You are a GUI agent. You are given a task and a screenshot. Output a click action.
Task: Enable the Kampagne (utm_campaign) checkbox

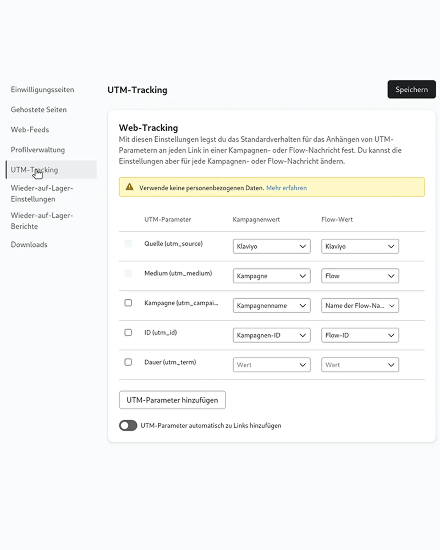[128, 303]
